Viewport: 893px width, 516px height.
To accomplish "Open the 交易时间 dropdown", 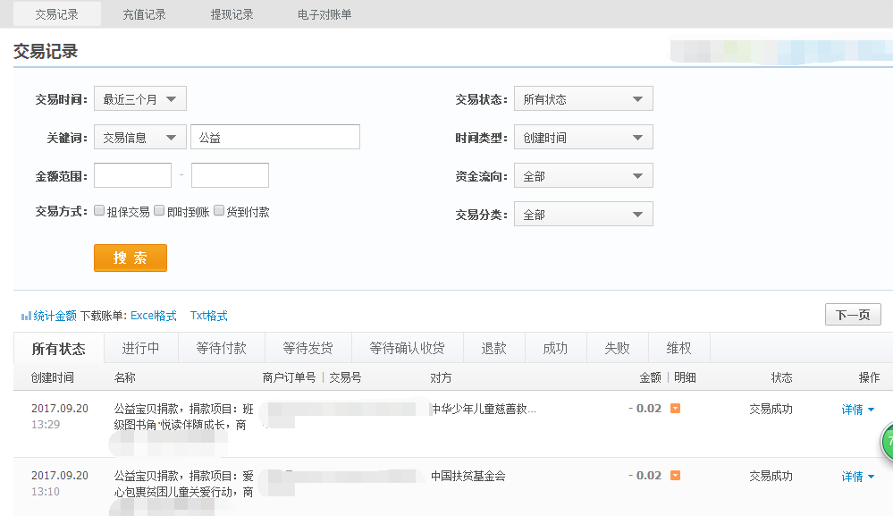I will click(x=139, y=99).
